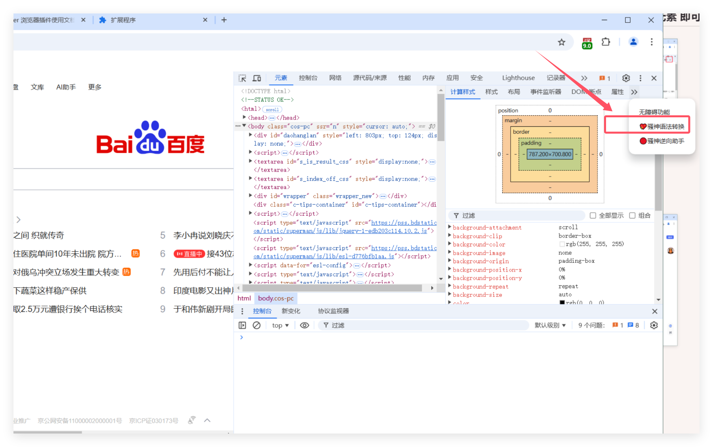713x447 pixels.
Task: Open the 源代码/来源 tab
Action: pyautogui.click(x=370, y=78)
